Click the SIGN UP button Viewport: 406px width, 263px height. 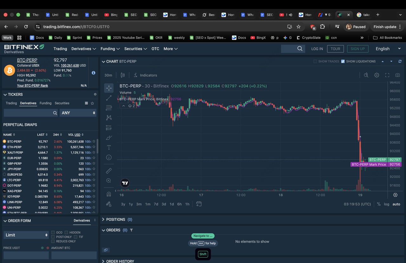[x=357, y=49]
